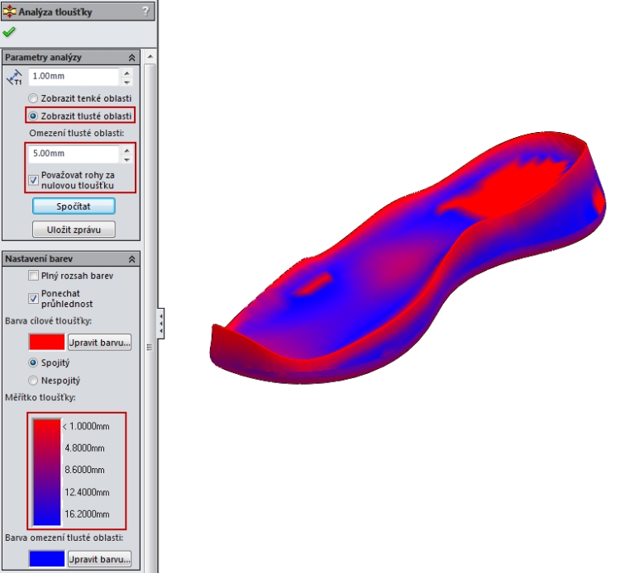This screenshot has height=573, width=620.
Task: Decrease target thickness with down arrow
Action: click(x=127, y=82)
